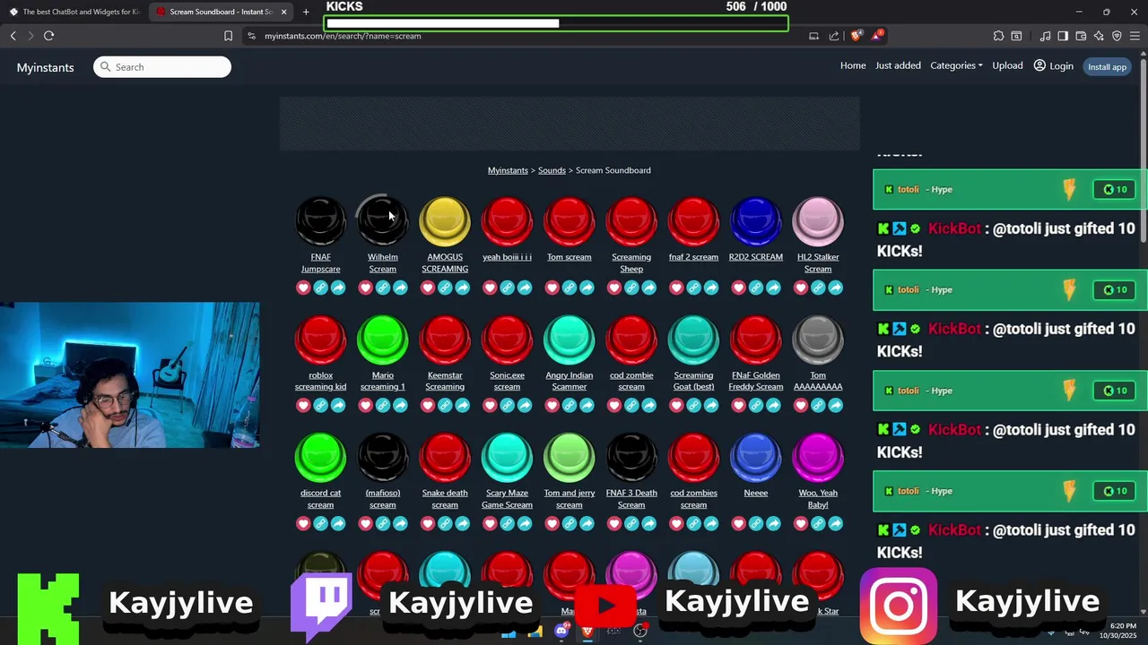The height and width of the screenshot is (645, 1148).
Task: Switch to The best ChatBot and Widgets tab
Action: click(74, 12)
